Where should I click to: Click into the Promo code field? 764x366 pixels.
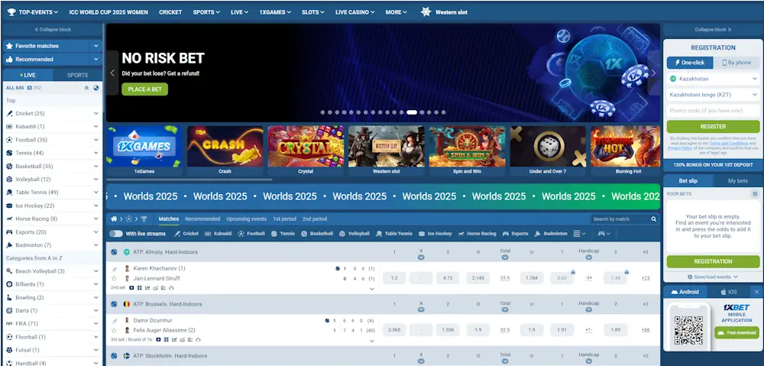point(713,111)
